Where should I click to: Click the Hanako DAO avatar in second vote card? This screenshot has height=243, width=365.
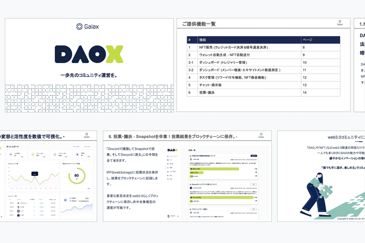191,188
